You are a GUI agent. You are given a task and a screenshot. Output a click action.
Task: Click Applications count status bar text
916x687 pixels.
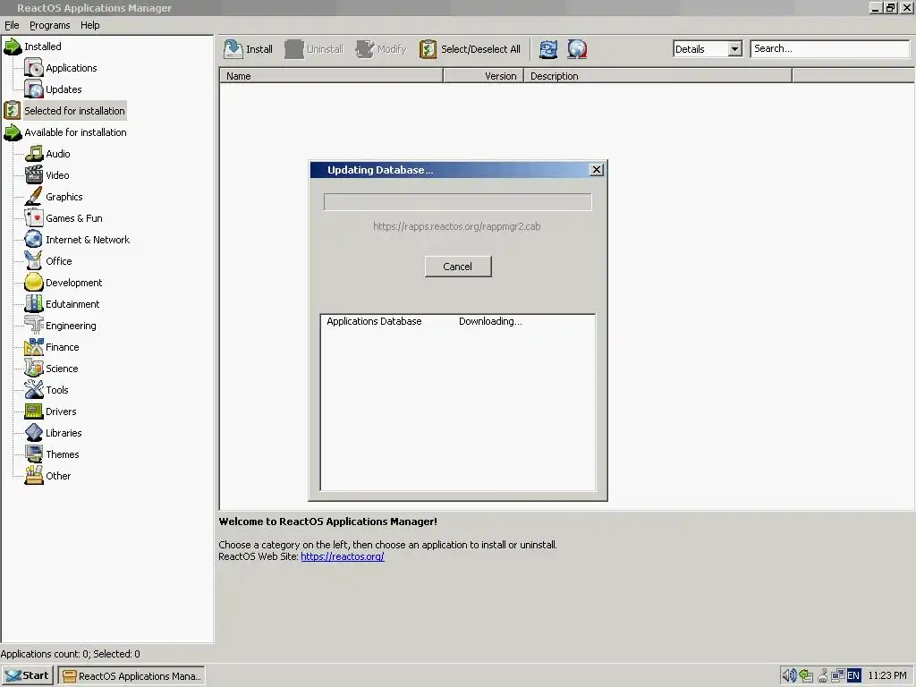click(70, 654)
